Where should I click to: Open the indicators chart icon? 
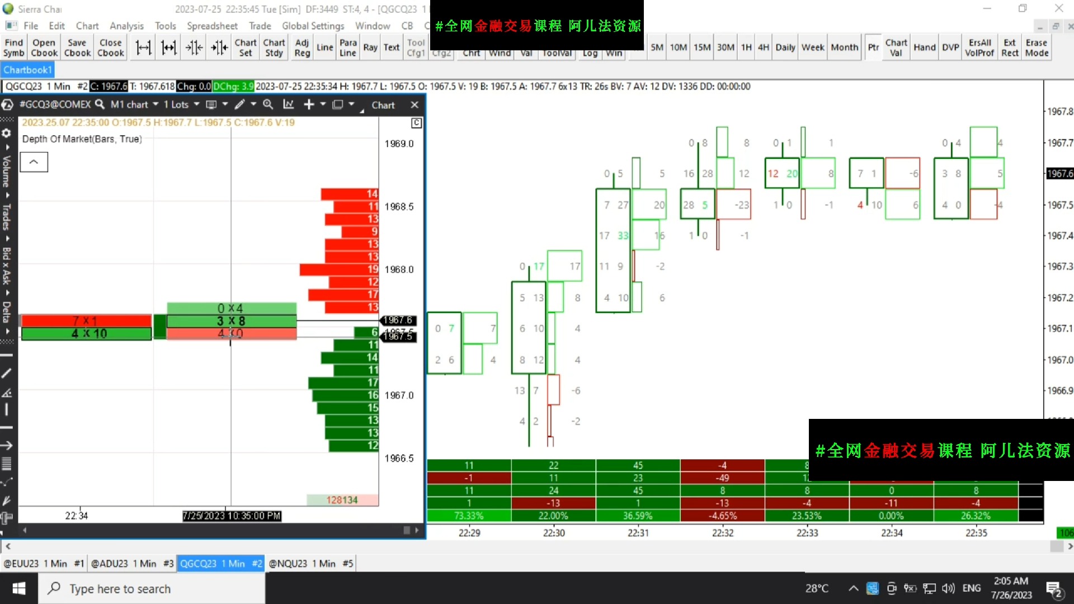289,105
